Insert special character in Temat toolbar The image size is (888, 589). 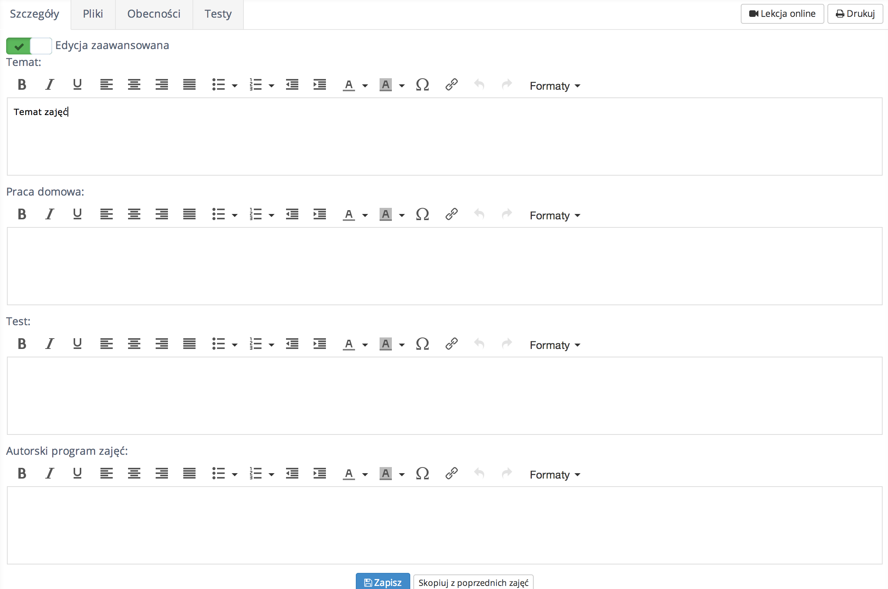tap(422, 84)
